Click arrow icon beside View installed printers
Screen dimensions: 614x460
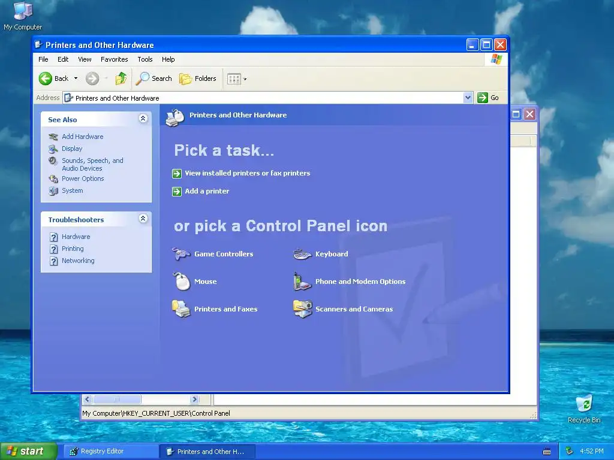pos(177,174)
